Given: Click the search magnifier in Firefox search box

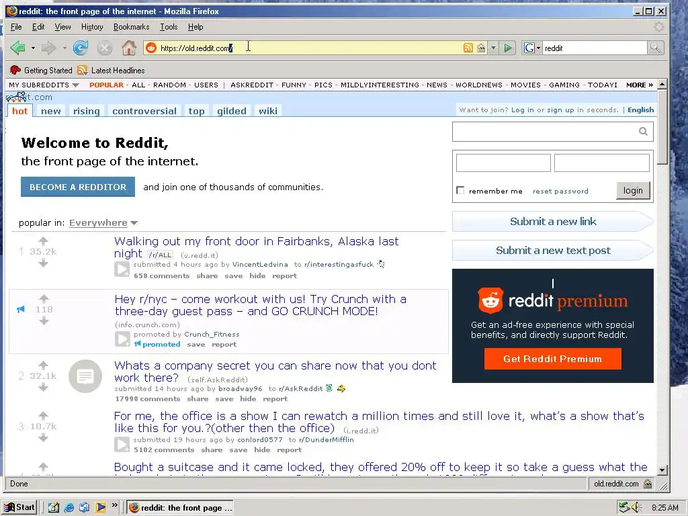Looking at the screenshot, I should coord(655,48).
